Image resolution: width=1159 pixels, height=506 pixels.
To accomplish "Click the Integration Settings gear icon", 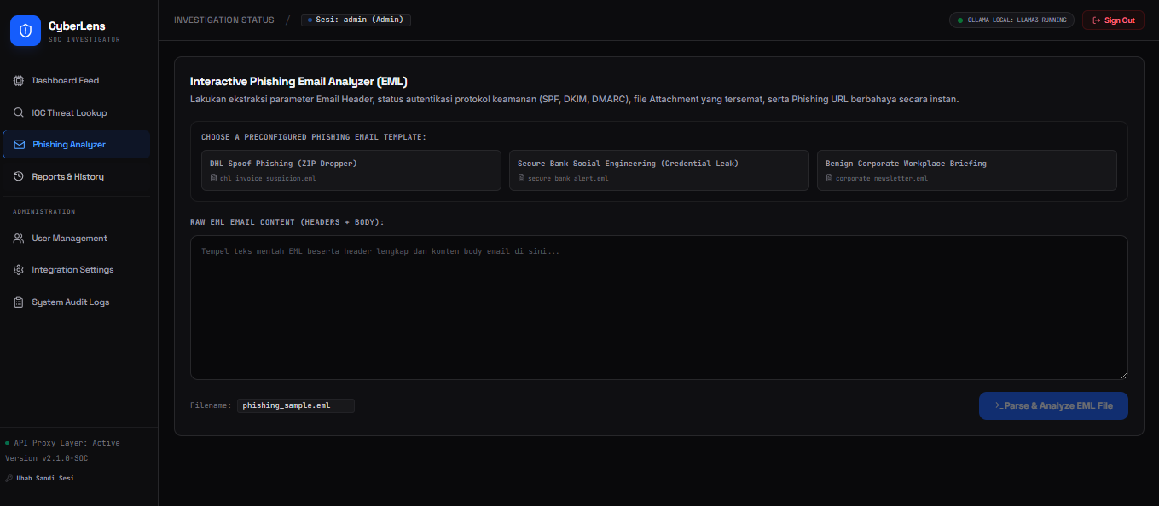I will click(19, 270).
